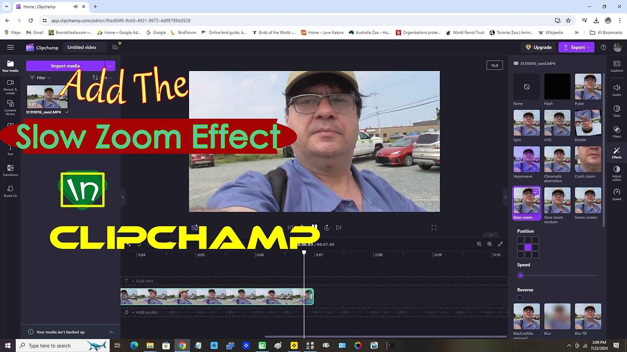Adjust the effect Speed slider
The image size is (627, 352).
(558, 275)
